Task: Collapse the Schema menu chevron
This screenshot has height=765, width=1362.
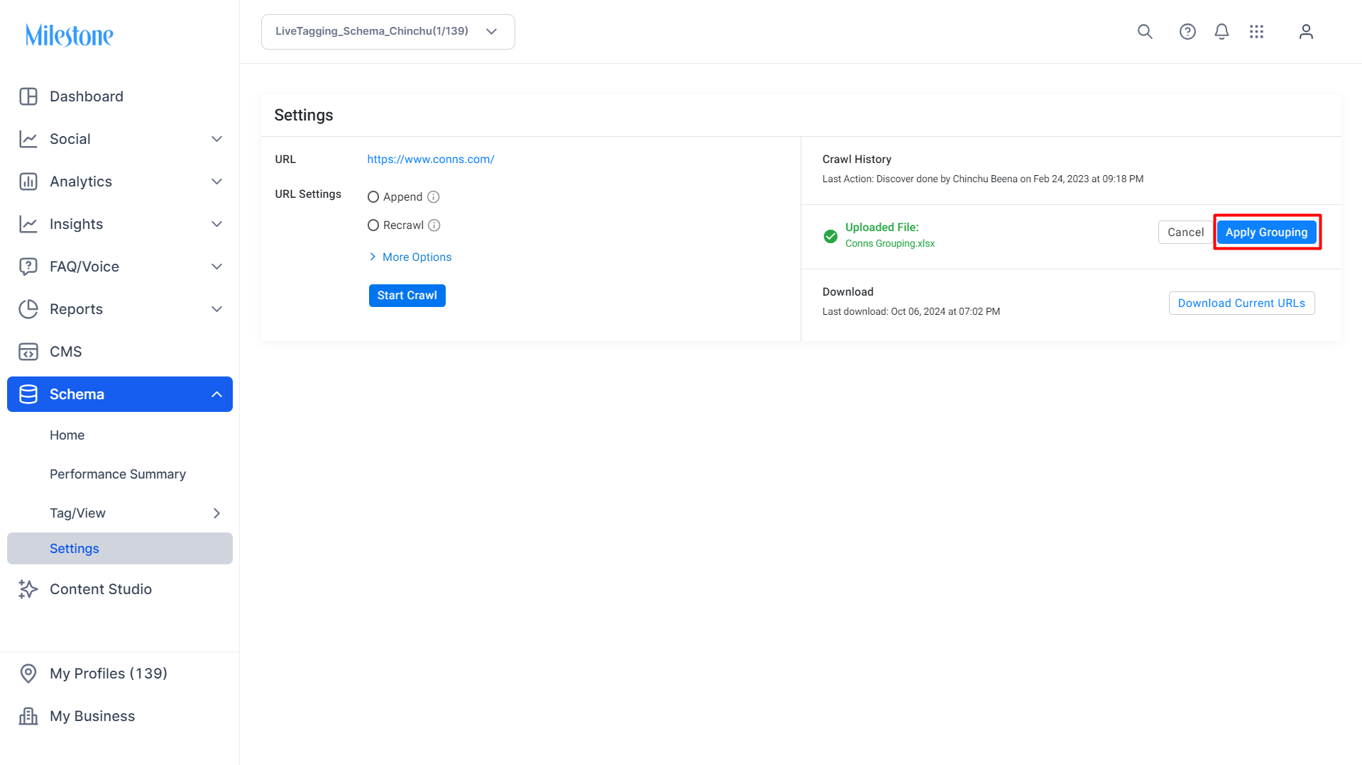Action: [x=217, y=394]
